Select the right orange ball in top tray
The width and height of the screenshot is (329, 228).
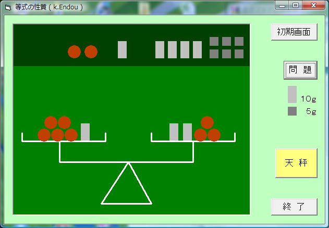(91, 52)
